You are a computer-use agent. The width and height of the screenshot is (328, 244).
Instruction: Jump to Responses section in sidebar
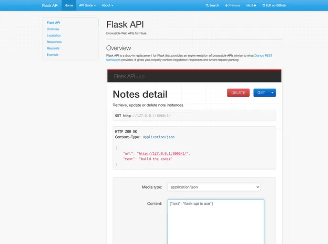point(54,42)
